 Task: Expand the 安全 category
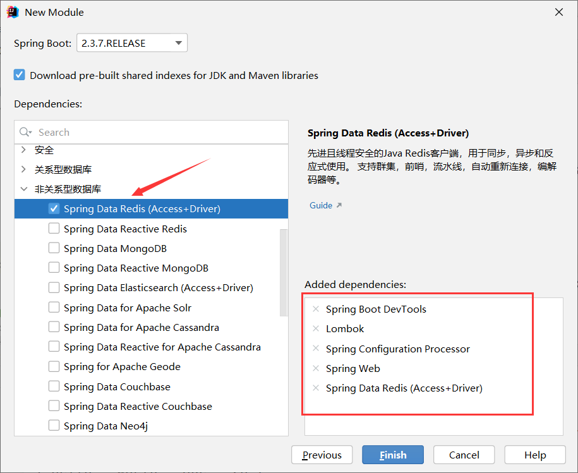click(x=23, y=150)
